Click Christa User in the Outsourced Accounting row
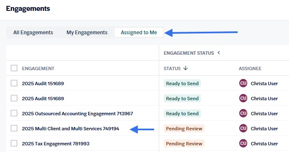 coord(264,114)
